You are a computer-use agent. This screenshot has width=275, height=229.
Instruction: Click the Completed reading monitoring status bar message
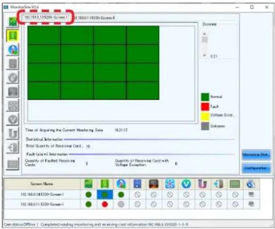coord(115,224)
